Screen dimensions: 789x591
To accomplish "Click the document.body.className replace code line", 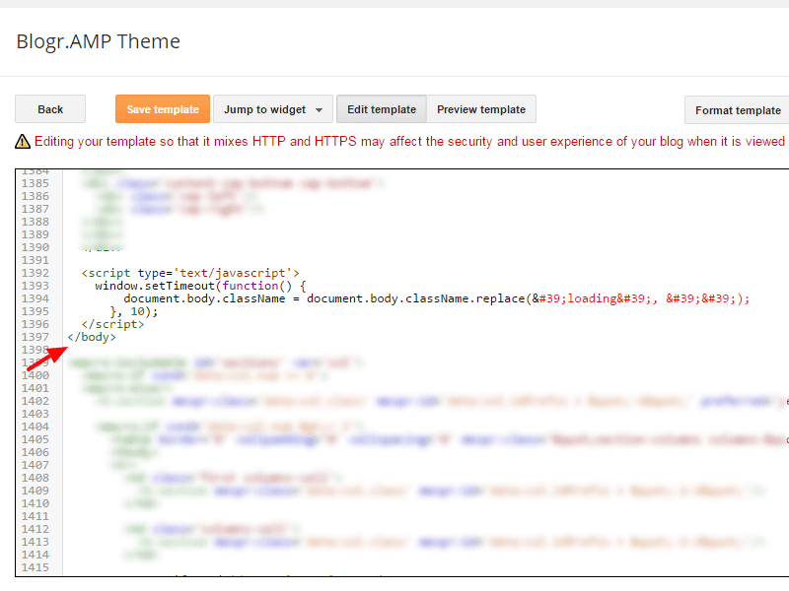I will coord(436,298).
